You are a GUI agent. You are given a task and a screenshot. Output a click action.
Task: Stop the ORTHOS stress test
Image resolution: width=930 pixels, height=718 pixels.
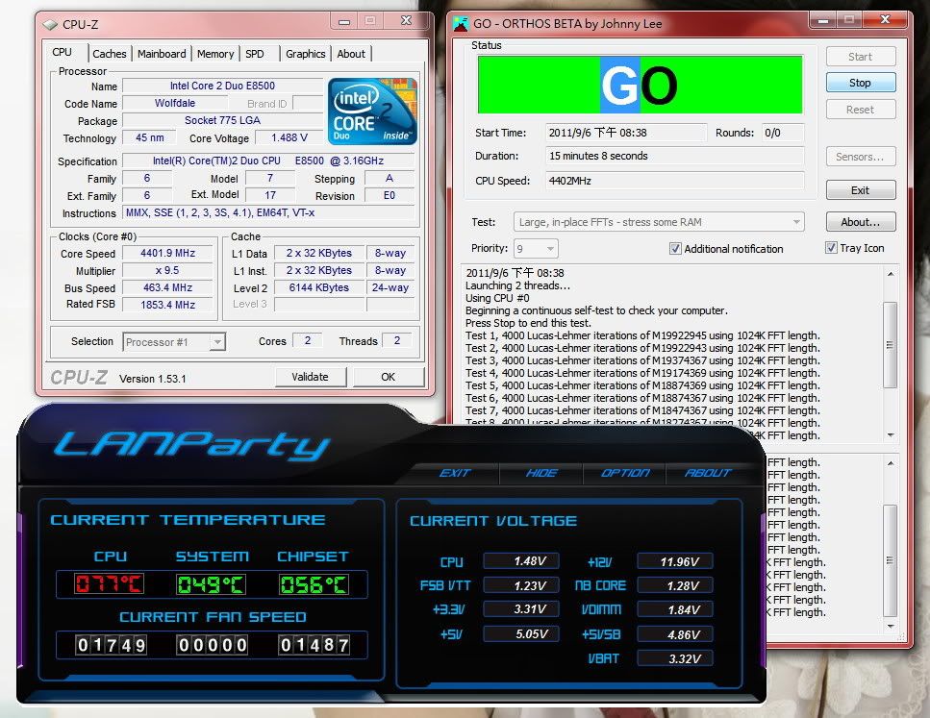[x=860, y=83]
